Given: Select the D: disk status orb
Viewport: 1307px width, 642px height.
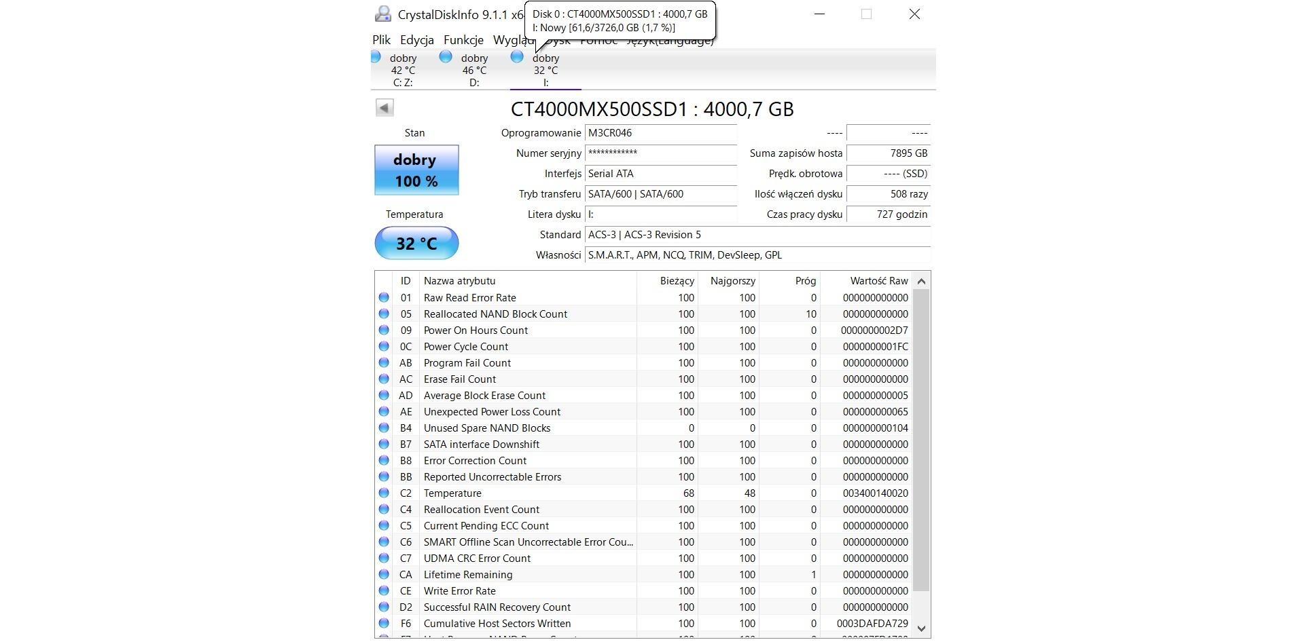Looking at the screenshot, I should tap(446, 57).
